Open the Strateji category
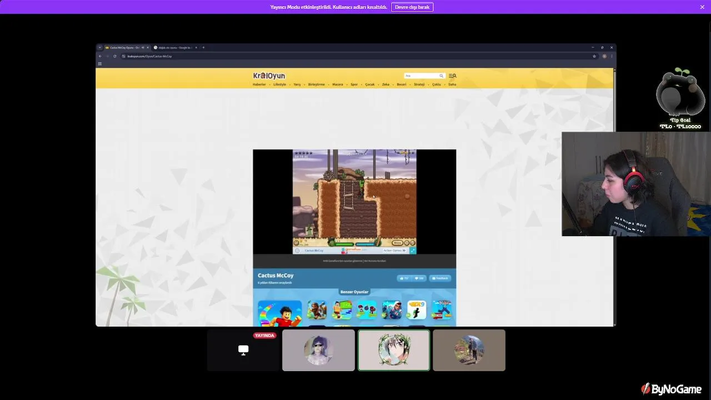The image size is (711, 400). pyautogui.click(x=419, y=84)
